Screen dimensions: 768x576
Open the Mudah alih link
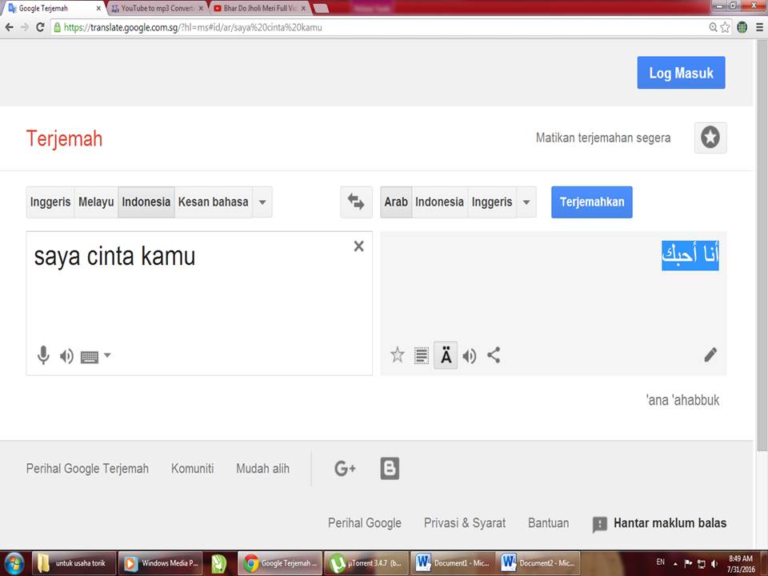tap(262, 469)
